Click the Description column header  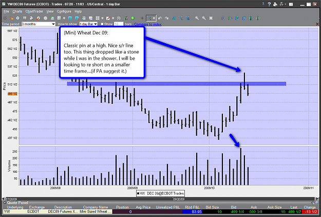click(x=63, y=207)
